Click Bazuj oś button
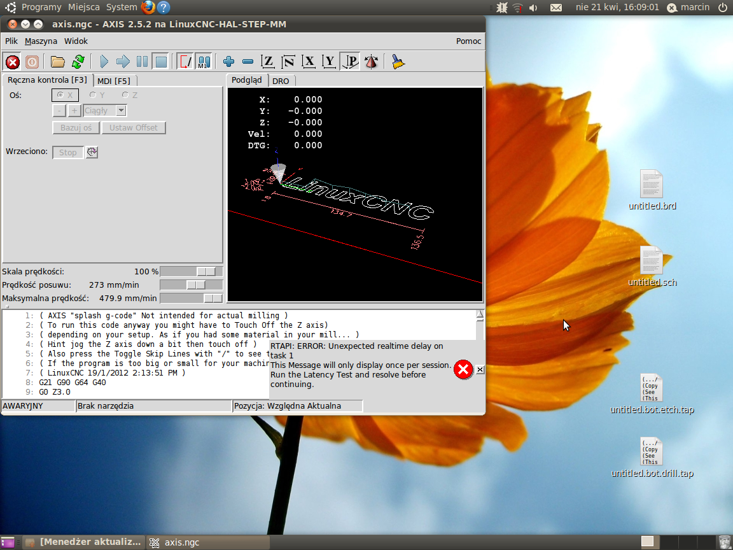 tap(76, 128)
